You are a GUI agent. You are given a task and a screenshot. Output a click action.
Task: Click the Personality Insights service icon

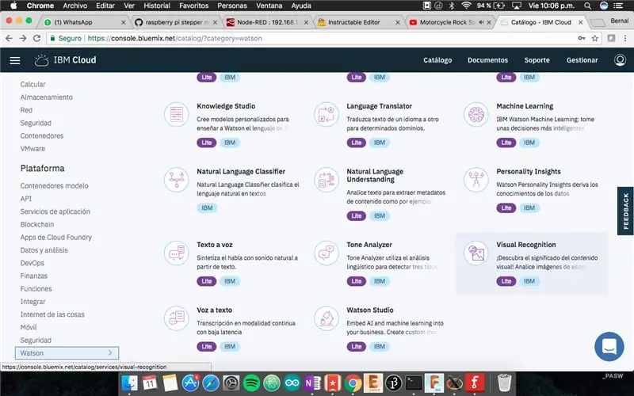[476, 180]
